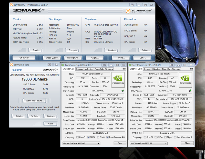
Task: Open Filtering & AA button
Action: (x=74, y=58)
